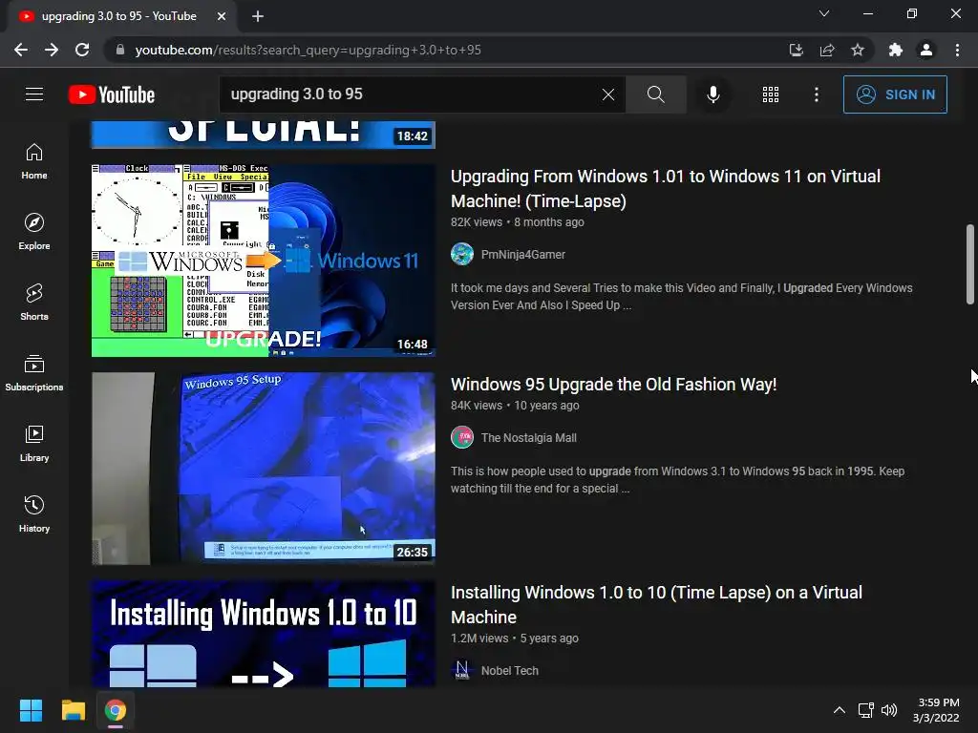Screen dimensions: 978x733
Task: Open the clock showing 3:59 PM
Action: [936, 710]
